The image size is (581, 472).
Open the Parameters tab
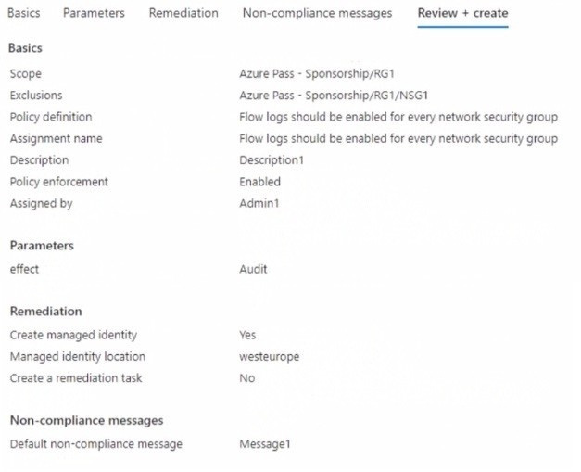click(x=94, y=13)
